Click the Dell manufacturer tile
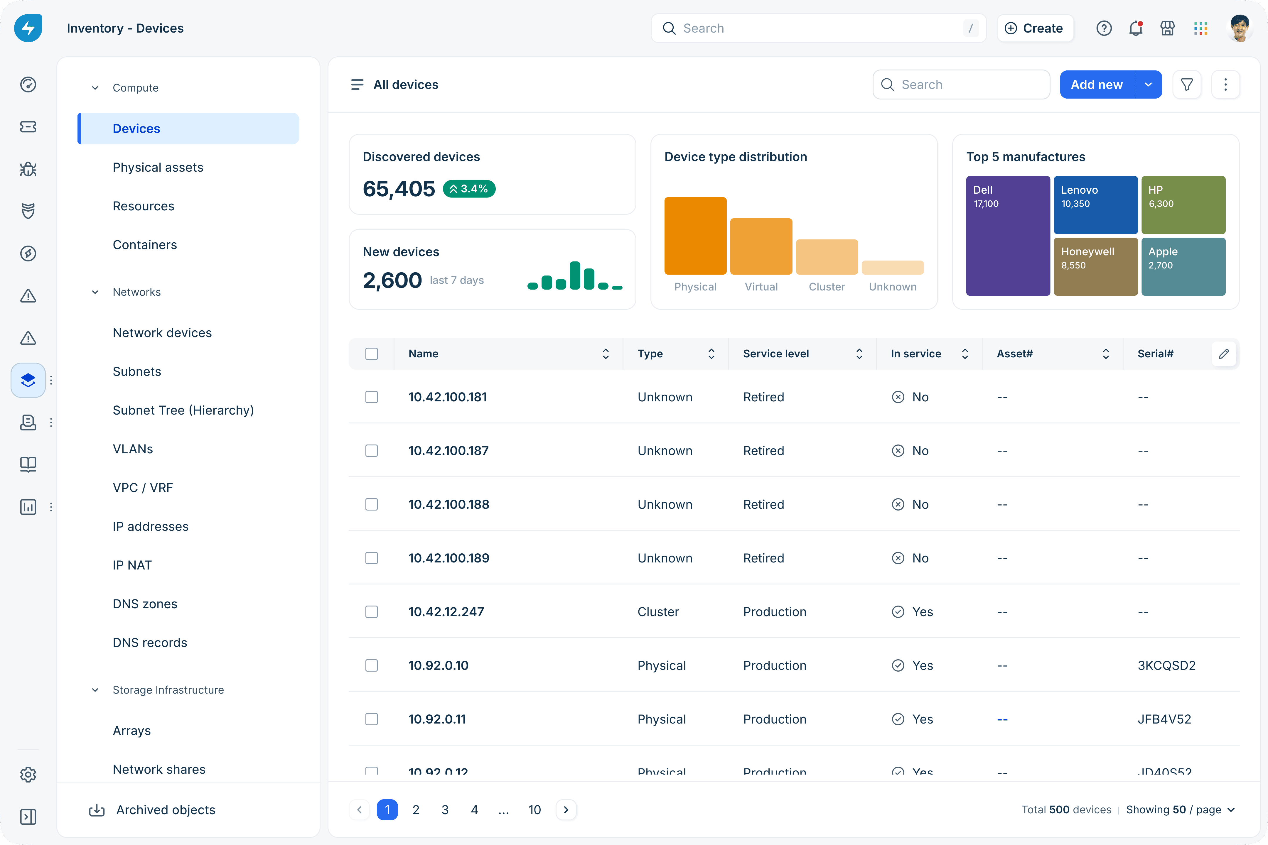Image resolution: width=1268 pixels, height=845 pixels. coord(1008,236)
